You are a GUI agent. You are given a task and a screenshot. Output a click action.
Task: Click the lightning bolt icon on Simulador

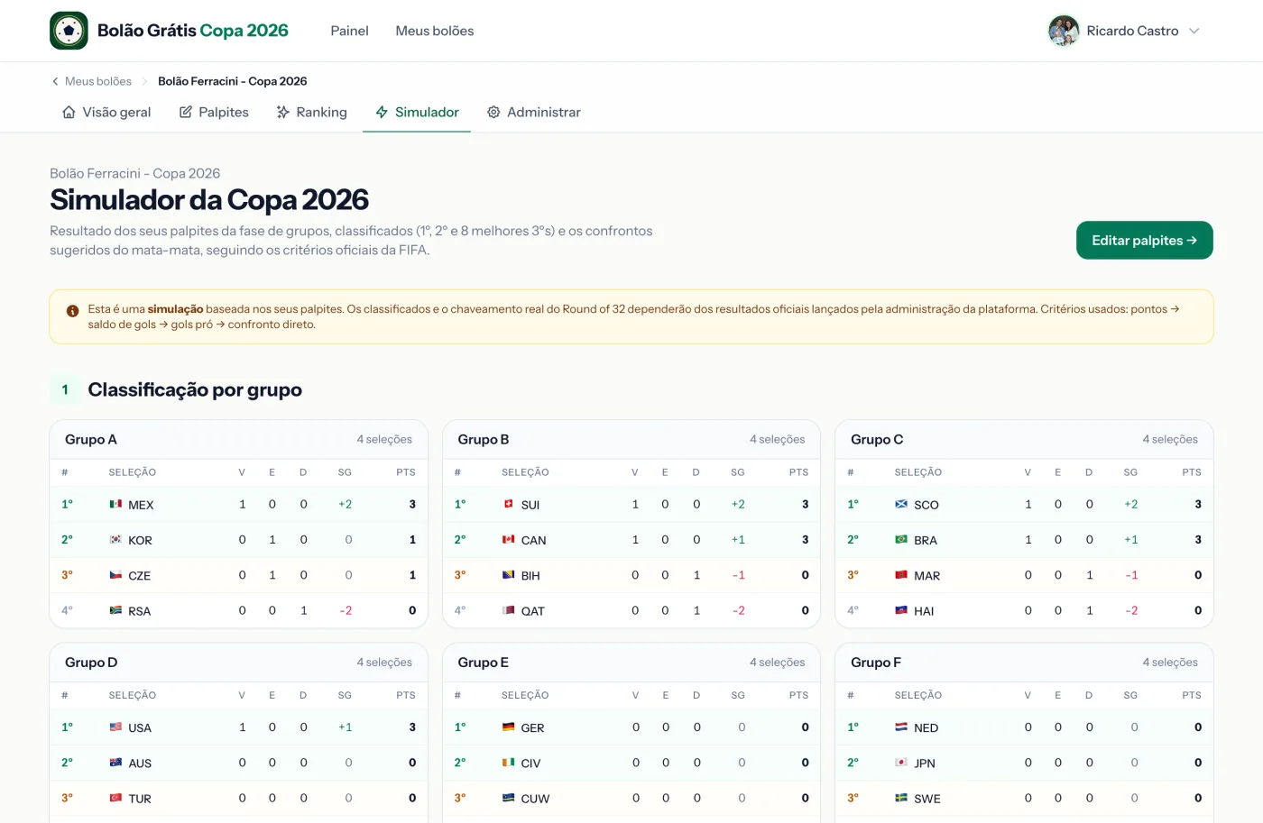[382, 112]
